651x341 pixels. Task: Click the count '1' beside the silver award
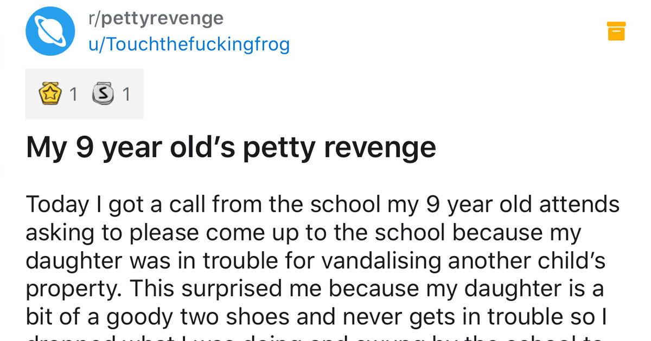point(126,93)
